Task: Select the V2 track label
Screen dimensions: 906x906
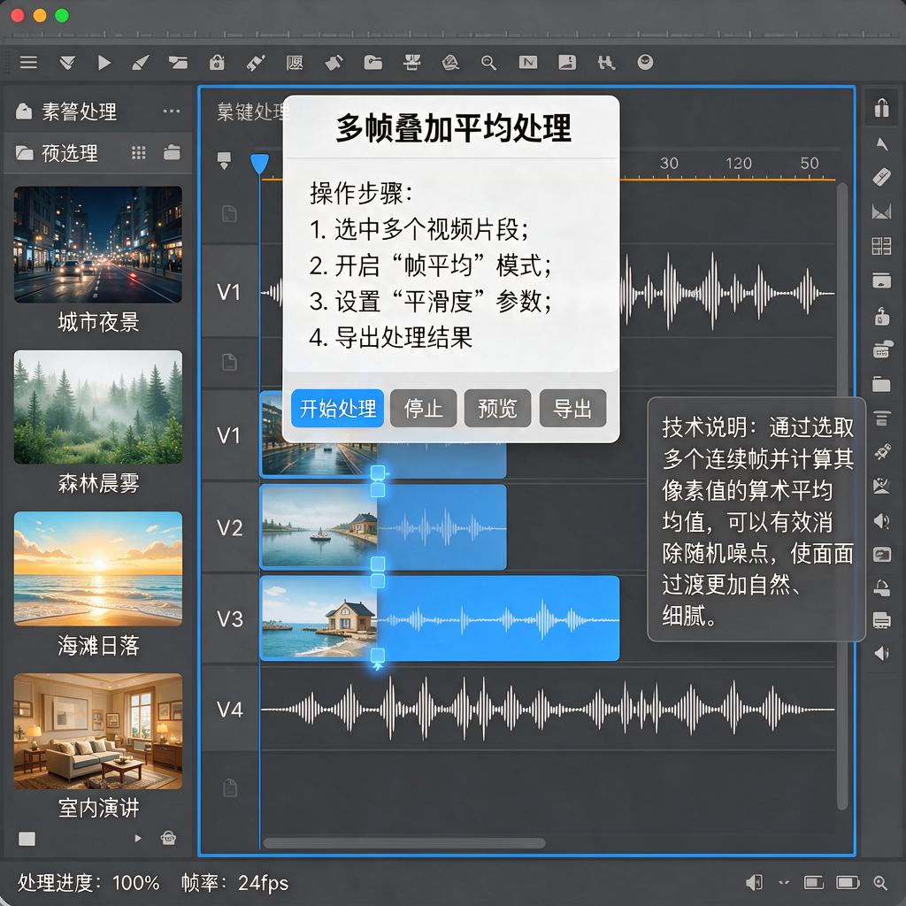Action: click(x=229, y=527)
